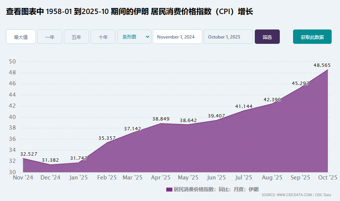Edit the October 1, 2025 end date

pos(228,37)
